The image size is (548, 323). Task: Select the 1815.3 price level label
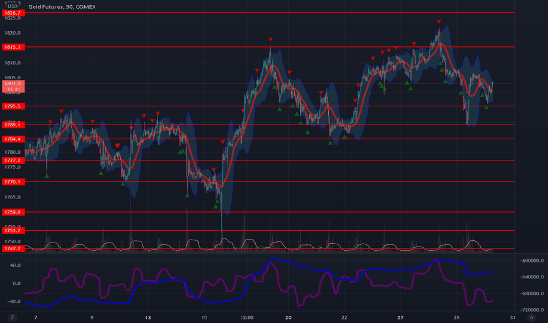14,47
